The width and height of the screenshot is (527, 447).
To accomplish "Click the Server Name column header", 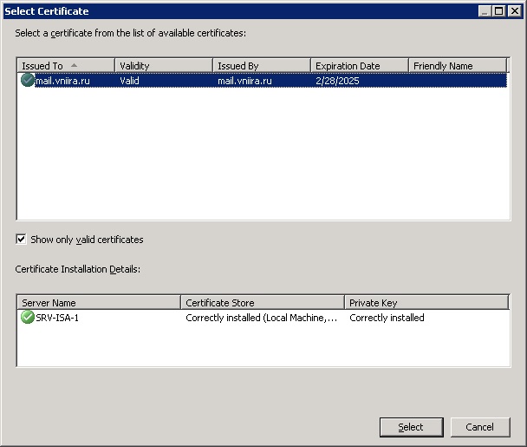I will (99, 303).
